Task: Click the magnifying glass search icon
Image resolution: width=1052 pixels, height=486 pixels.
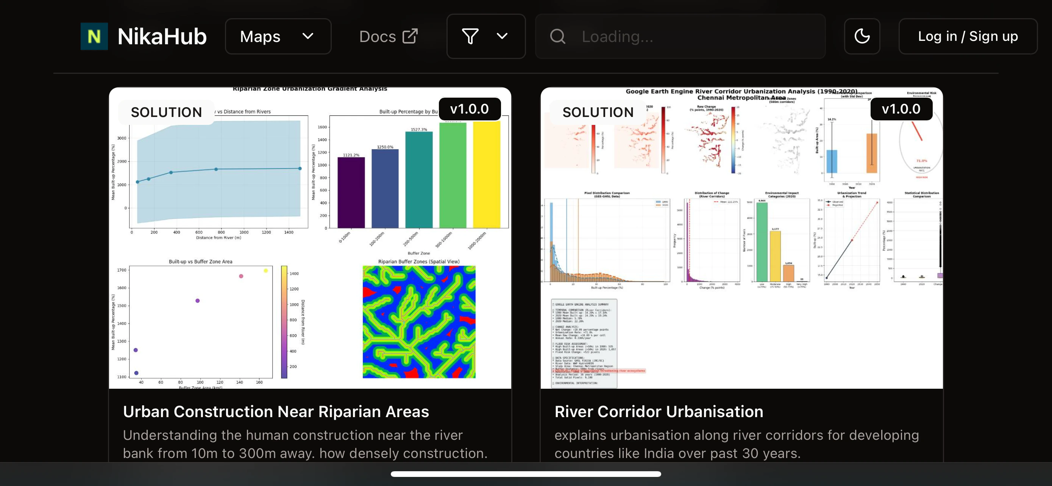Action: (557, 36)
